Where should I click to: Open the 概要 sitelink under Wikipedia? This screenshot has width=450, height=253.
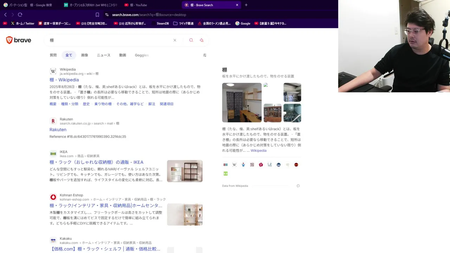(x=53, y=104)
